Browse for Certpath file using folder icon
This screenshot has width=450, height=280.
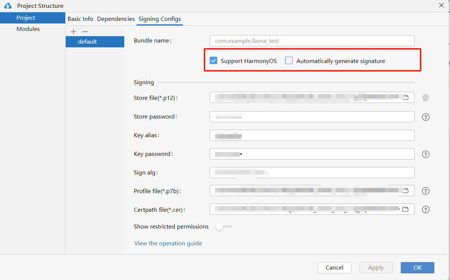coord(405,209)
